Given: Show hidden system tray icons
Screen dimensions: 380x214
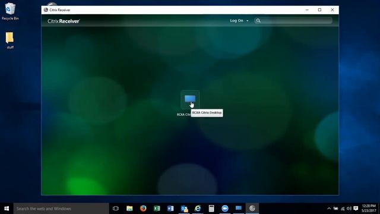Looking at the screenshot, I should tap(329, 209).
